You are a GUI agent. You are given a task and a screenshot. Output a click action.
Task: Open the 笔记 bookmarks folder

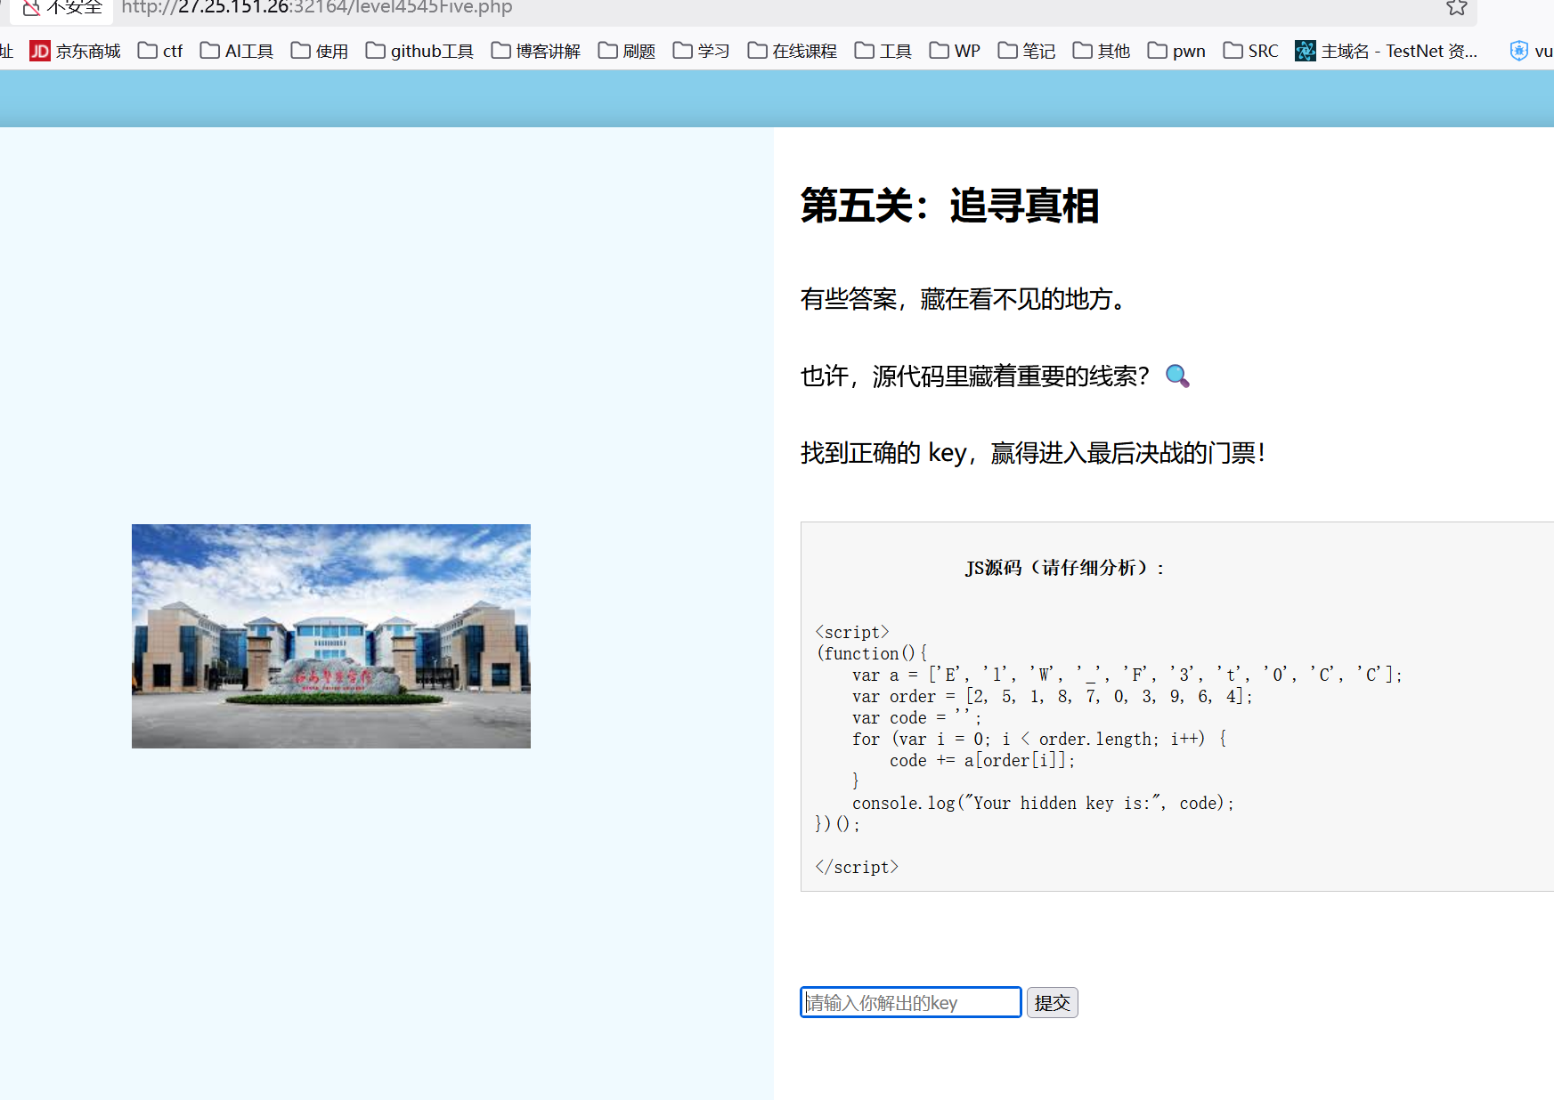click(x=1027, y=51)
